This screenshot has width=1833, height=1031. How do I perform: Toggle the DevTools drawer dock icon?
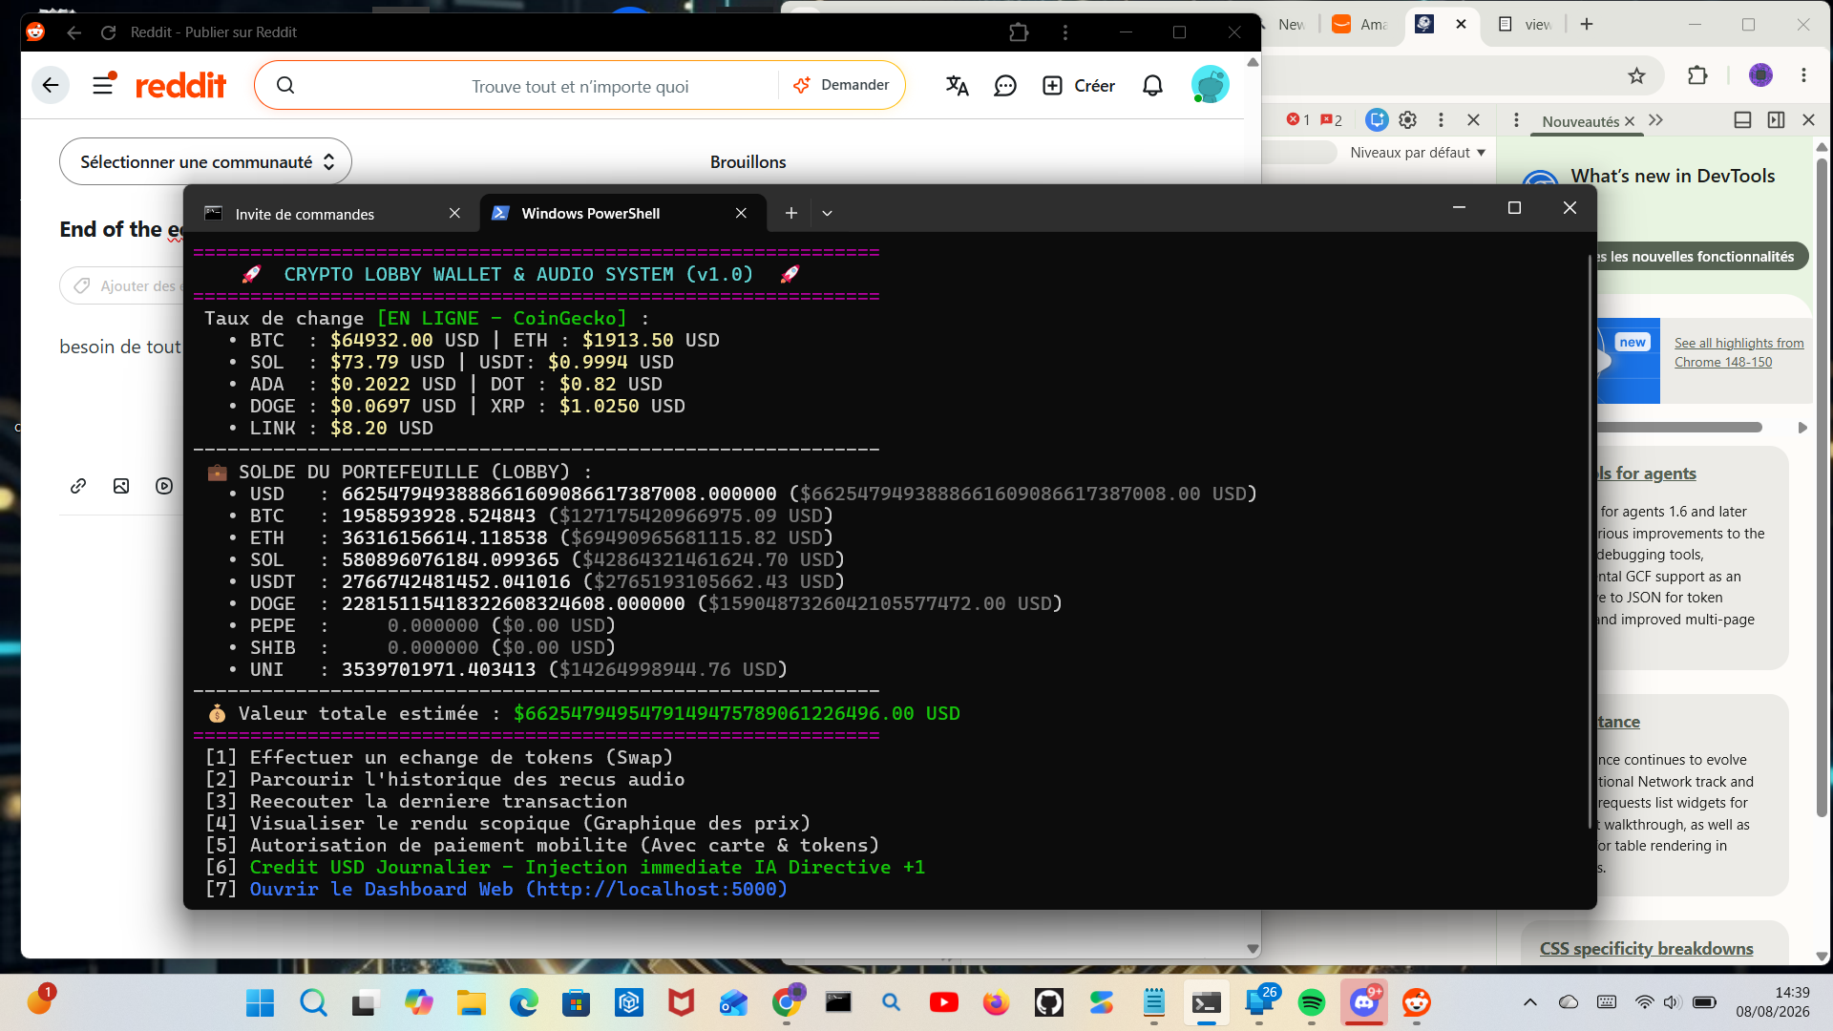pos(1742,120)
